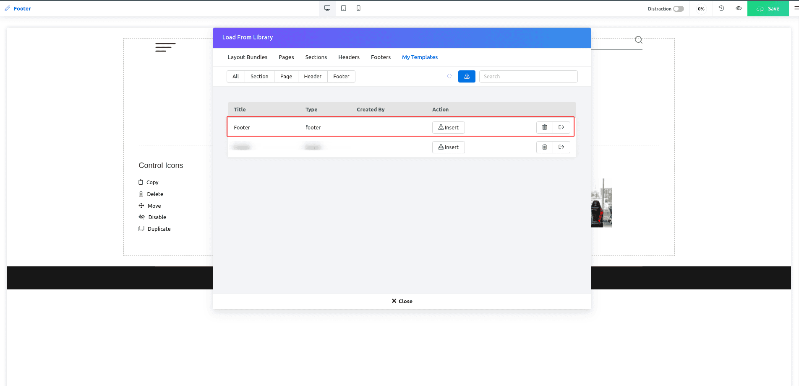Toggle the Distraction switch
Image resolution: width=799 pixels, height=387 pixels.
click(x=678, y=9)
